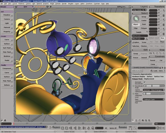Play the animation backward

[x=75, y=128]
